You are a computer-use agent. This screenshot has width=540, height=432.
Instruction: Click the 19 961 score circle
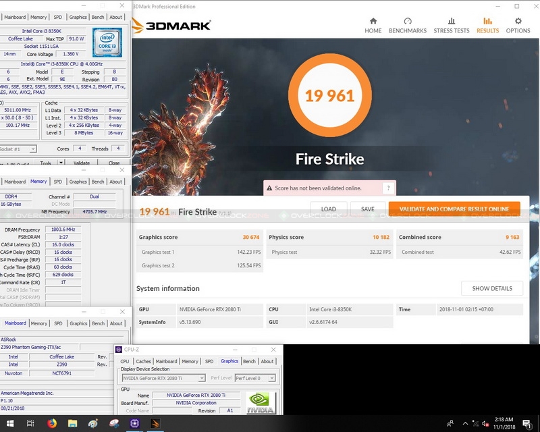click(x=329, y=95)
